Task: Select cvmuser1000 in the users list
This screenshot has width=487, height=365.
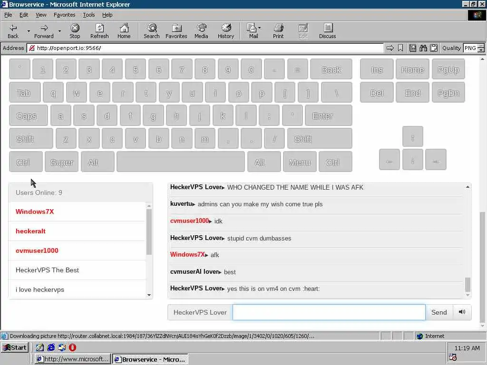Action: 78,250
